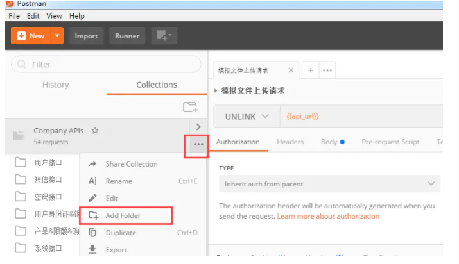This screenshot has width=459, height=264.
Task: Switch to the Collections tab
Action: click(x=157, y=85)
